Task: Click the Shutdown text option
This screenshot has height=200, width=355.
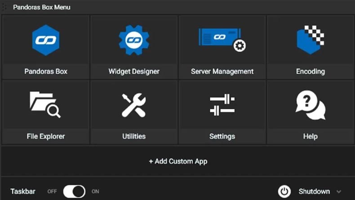Action: coord(314,191)
